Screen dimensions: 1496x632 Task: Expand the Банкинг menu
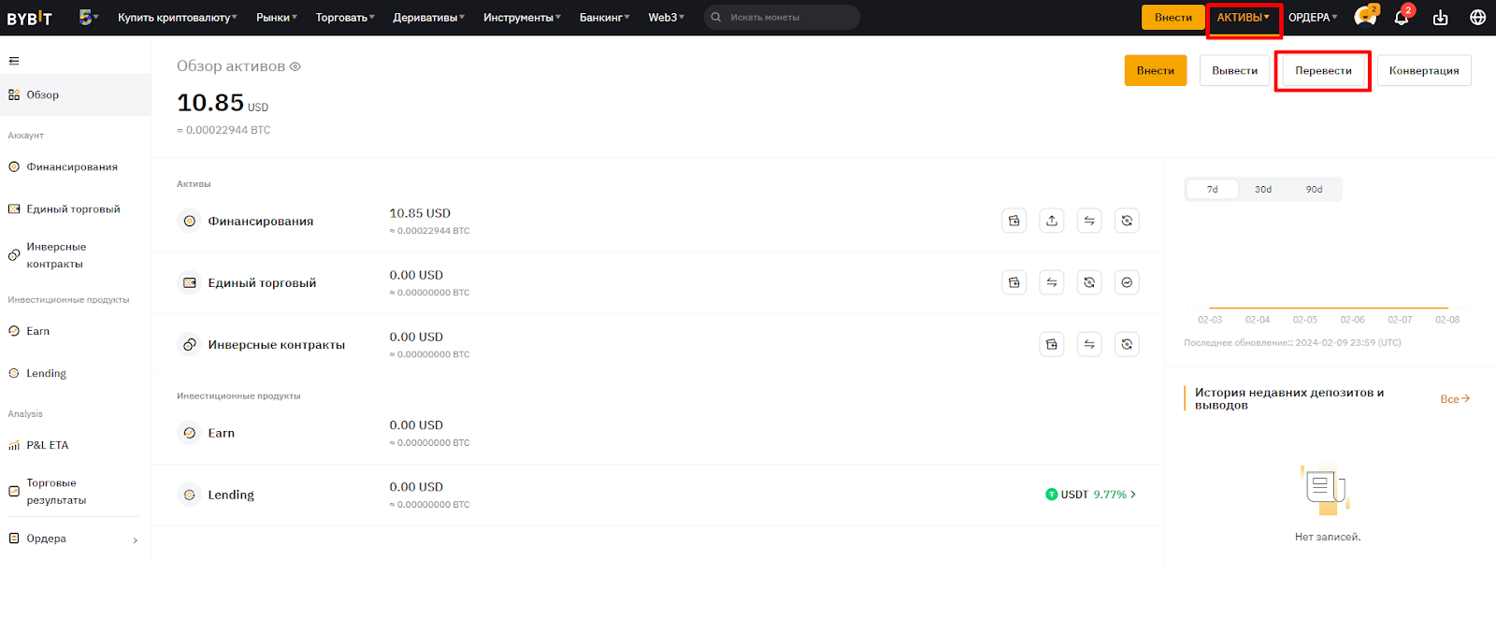(x=605, y=18)
